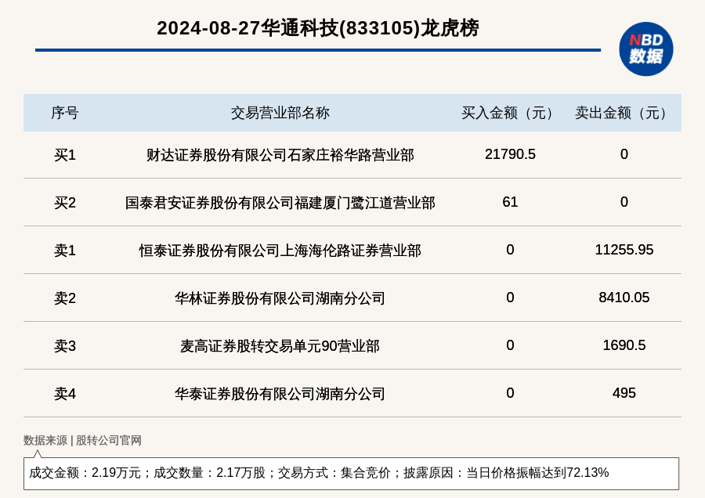
Task: Click the sell amount 11255.95
Action: coord(624,250)
